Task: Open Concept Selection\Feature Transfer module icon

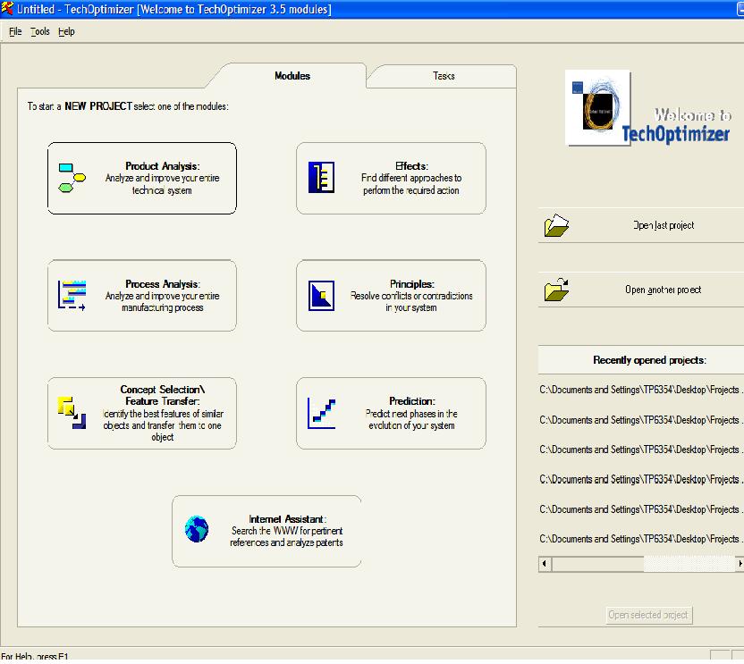Action: pyautogui.click(x=72, y=413)
